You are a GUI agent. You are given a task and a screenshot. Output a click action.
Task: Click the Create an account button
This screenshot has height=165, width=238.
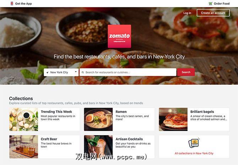pyautogui.click(x=213, y=13)
